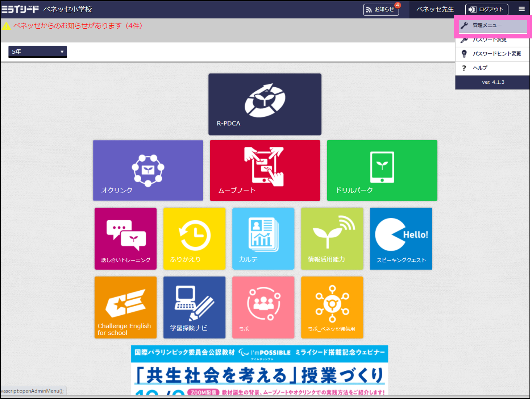Click the question mark help icon
Viewport: 532px width, 399px height.
(x=464, y=68)
